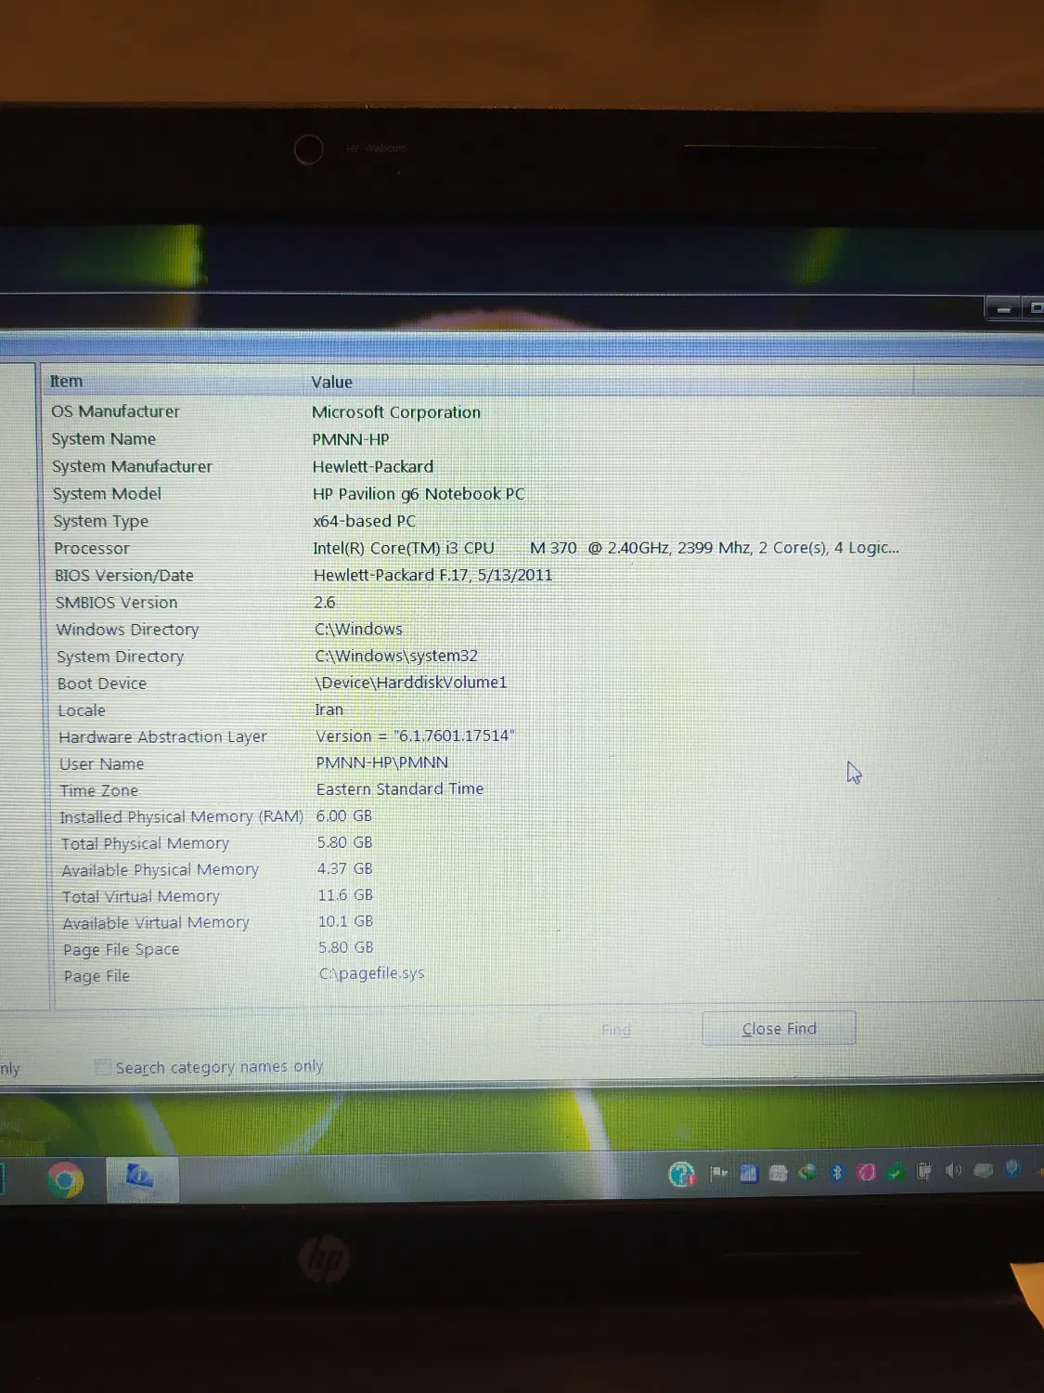Viewport: 1044px width, 1393px height.
Task: Click the Close Find button
Action: [779, 1028]
